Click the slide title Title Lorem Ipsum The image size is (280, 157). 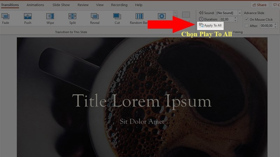[x=142, y=101]
